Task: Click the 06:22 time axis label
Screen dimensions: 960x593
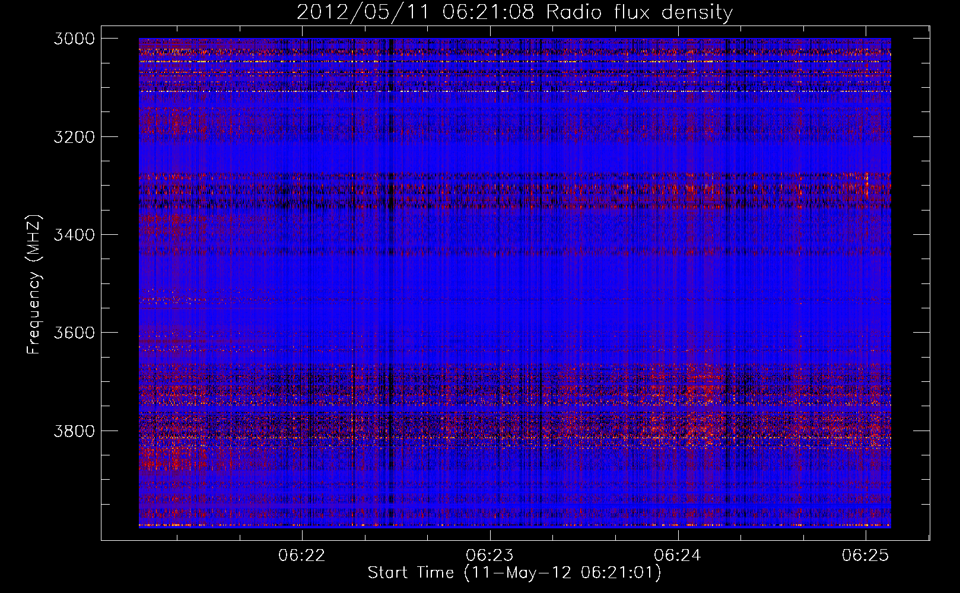Action: pos(303,555)
